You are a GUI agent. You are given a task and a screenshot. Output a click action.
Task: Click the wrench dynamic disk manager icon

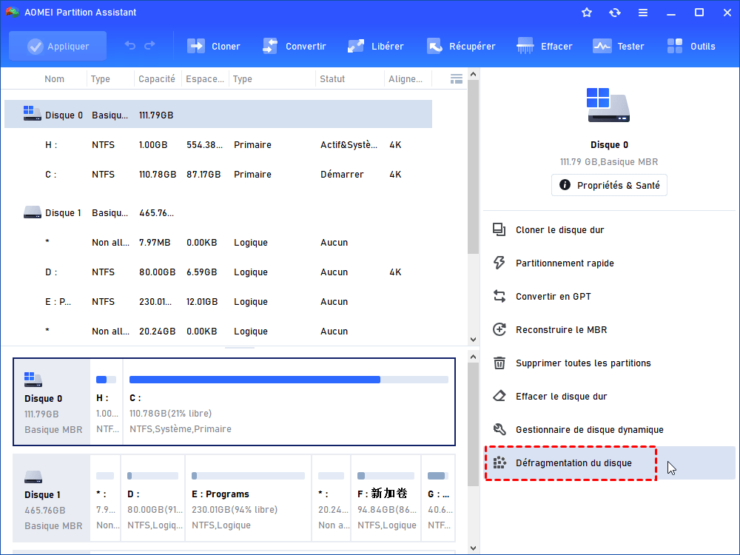point(499,429)
